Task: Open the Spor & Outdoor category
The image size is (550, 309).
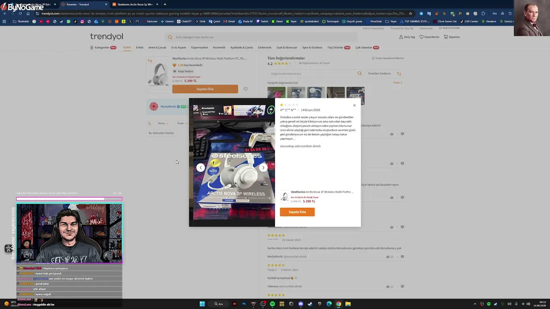Action: [312, 48]
